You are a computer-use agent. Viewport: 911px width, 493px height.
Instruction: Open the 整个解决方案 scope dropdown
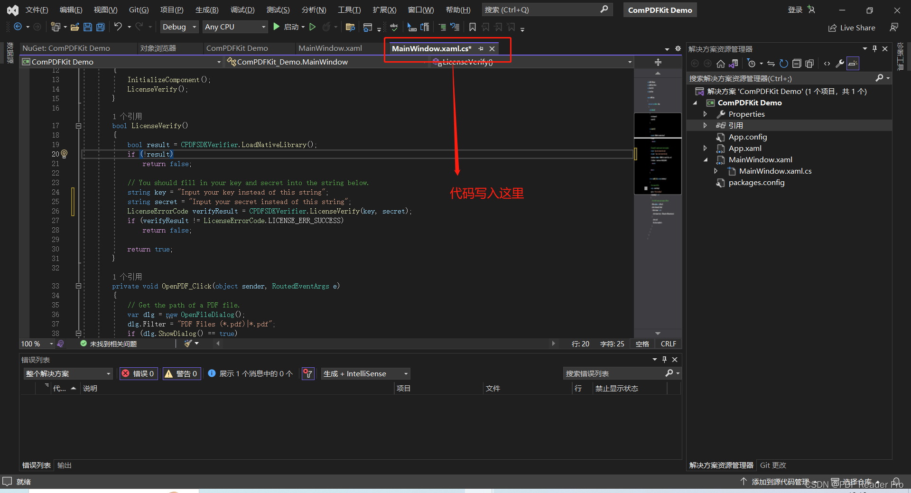point(68,374)
